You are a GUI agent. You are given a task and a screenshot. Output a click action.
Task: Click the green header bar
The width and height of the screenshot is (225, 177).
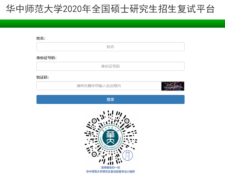(x=113, y=23)
